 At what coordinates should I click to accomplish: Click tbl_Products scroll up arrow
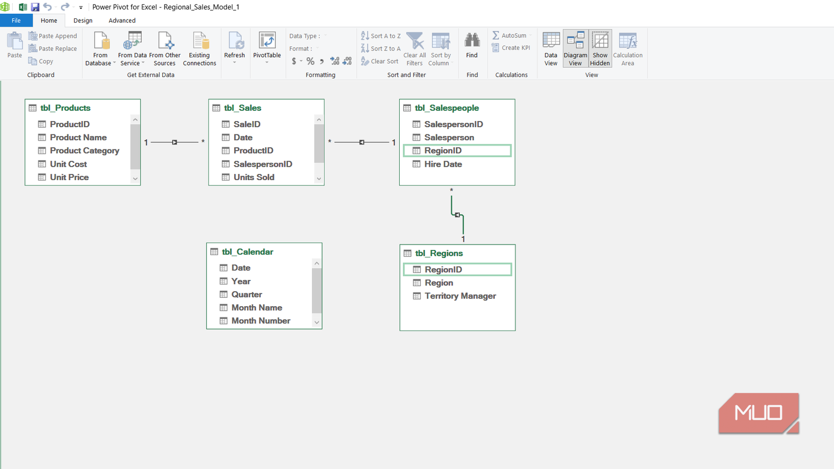coord(135,119)
